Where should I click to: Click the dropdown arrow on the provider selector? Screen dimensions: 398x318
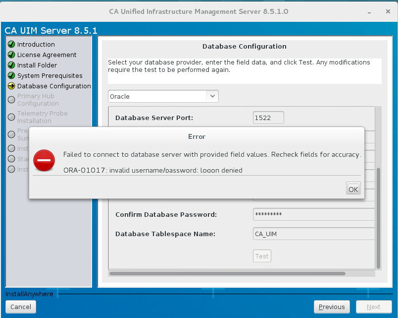click(213, 96)
